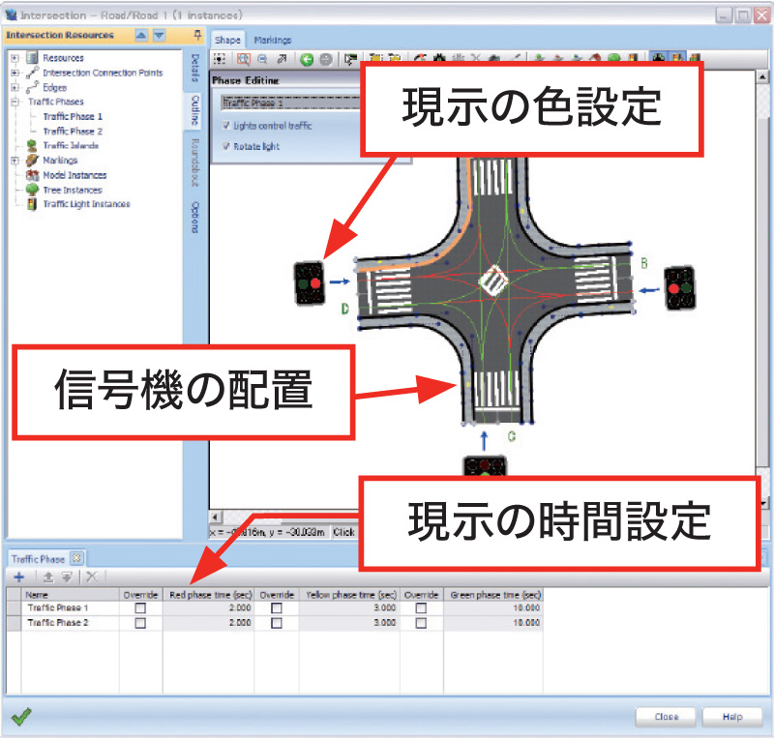Image resolution: width=774 pixels, height=740 pixels.
Task: Collapse the Traffic Phases tree node
Action: pos(15,103)
